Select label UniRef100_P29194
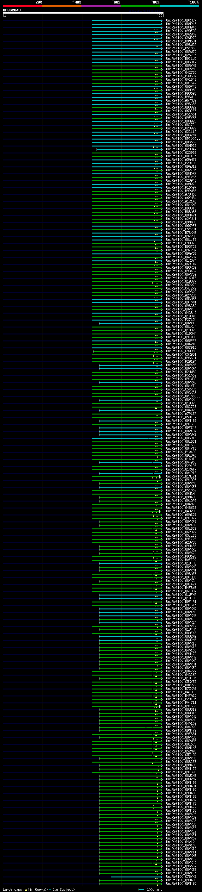 [181, 361]
